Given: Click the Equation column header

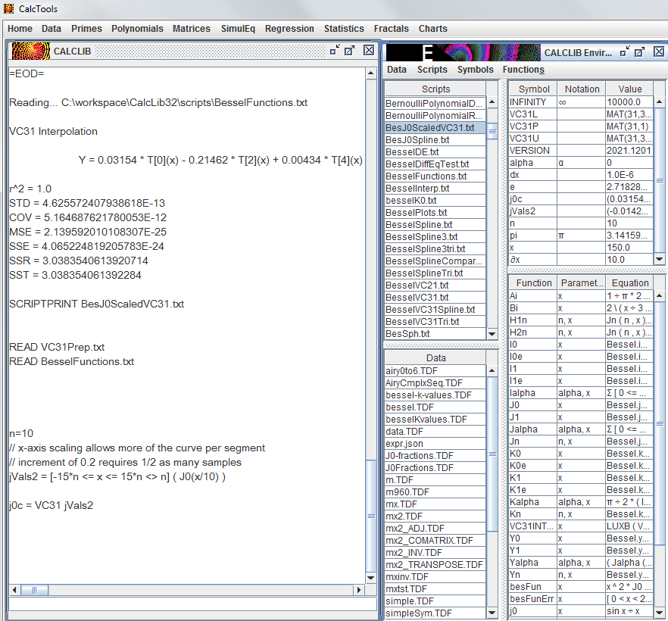Looking at the screenshot, I should pyautogui.click(x=629, y=282).
